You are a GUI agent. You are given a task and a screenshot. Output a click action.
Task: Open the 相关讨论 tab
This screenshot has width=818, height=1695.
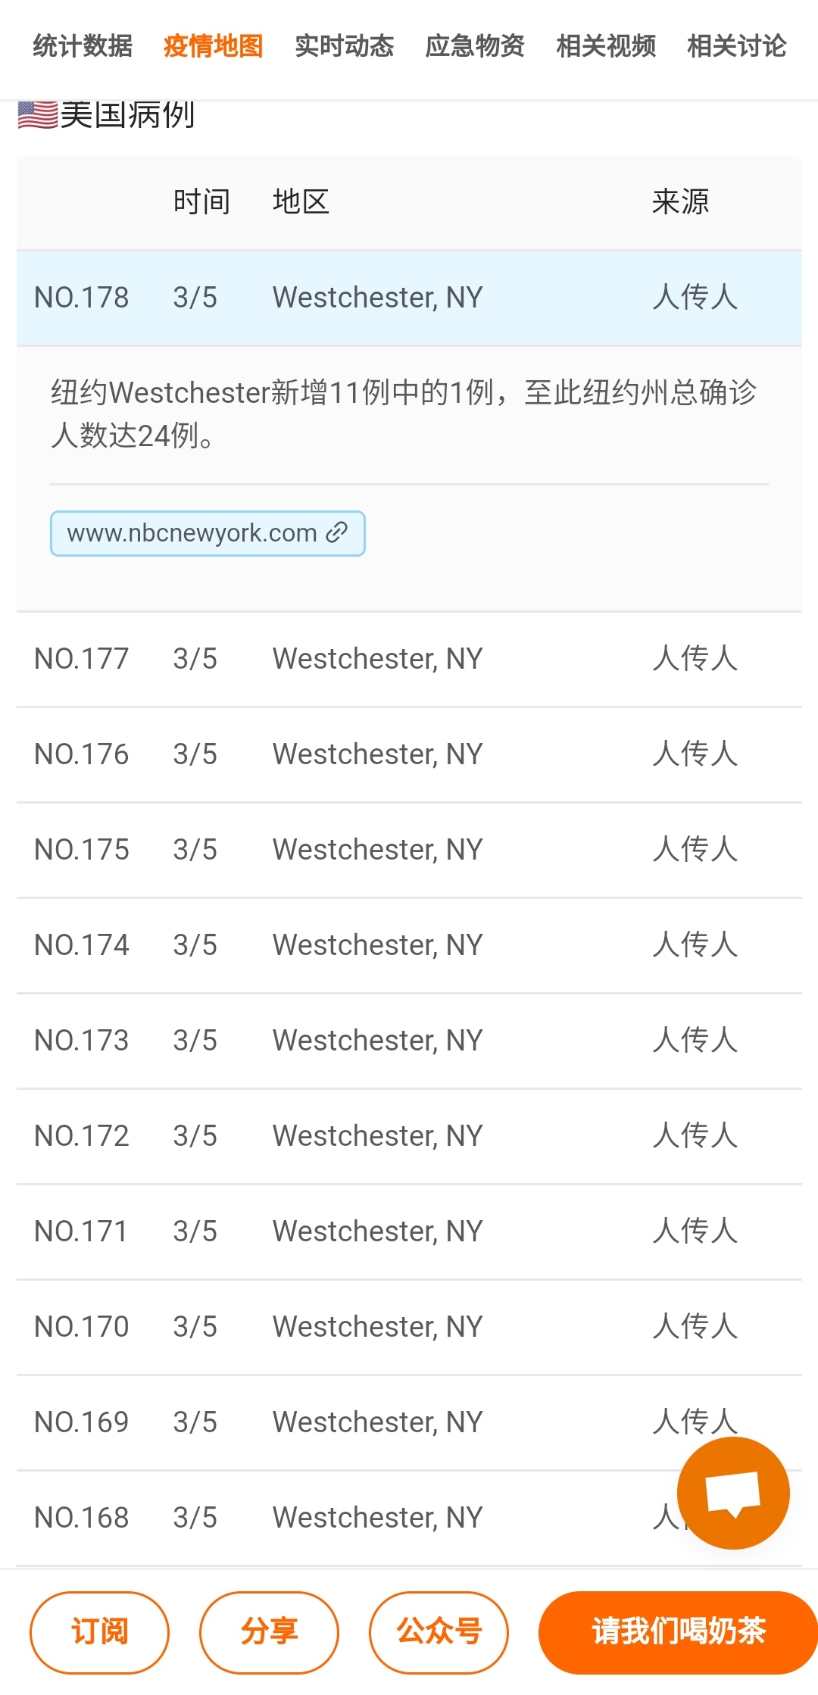(x=737, y=46)
